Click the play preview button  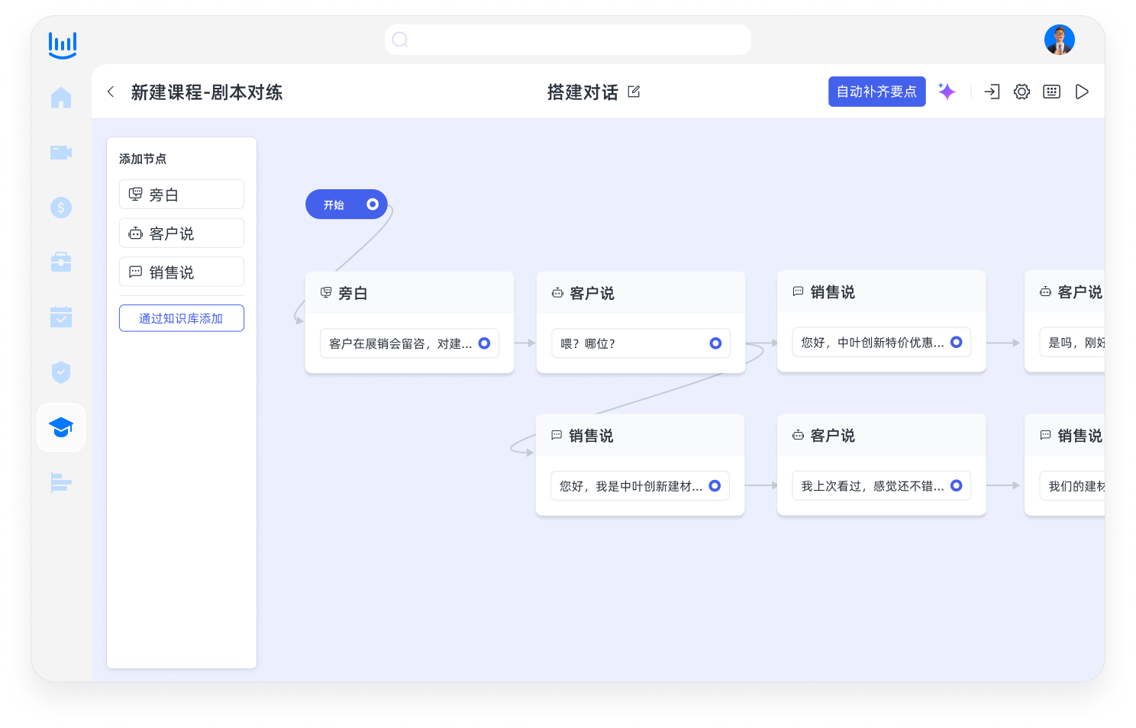pos(1082,92)
